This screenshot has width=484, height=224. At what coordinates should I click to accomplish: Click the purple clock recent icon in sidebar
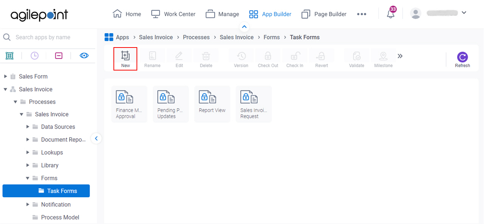point(34,56)
